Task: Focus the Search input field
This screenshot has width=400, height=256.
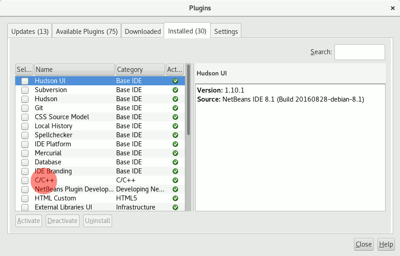Action: [x=360, y=52]
